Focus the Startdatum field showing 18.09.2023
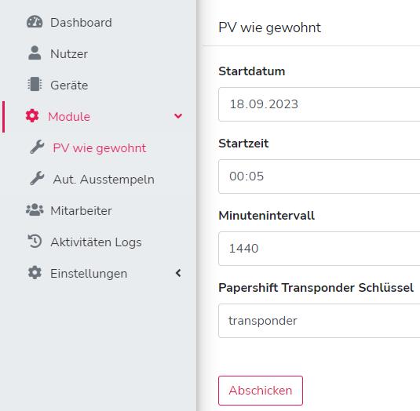The image size is (420, 411). [x=320, y=104]
